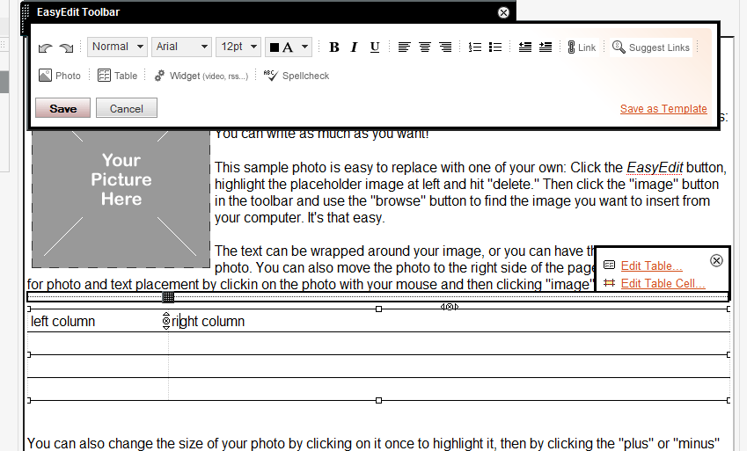Open the Normal paragraph style dropdown
This screenshot has height=451, width=747.
coord(117,47)
